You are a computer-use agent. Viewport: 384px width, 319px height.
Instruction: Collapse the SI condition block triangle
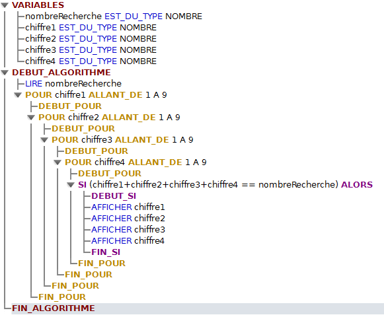[x=71, y=185]
